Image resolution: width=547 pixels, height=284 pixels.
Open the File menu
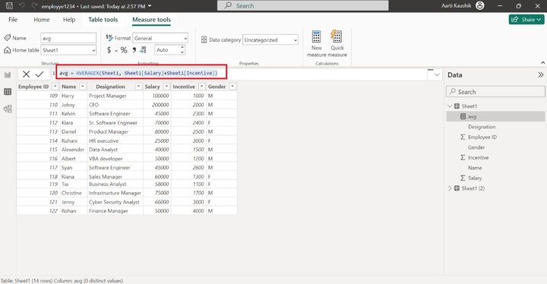pyautogui.click(x=13, y=20)
